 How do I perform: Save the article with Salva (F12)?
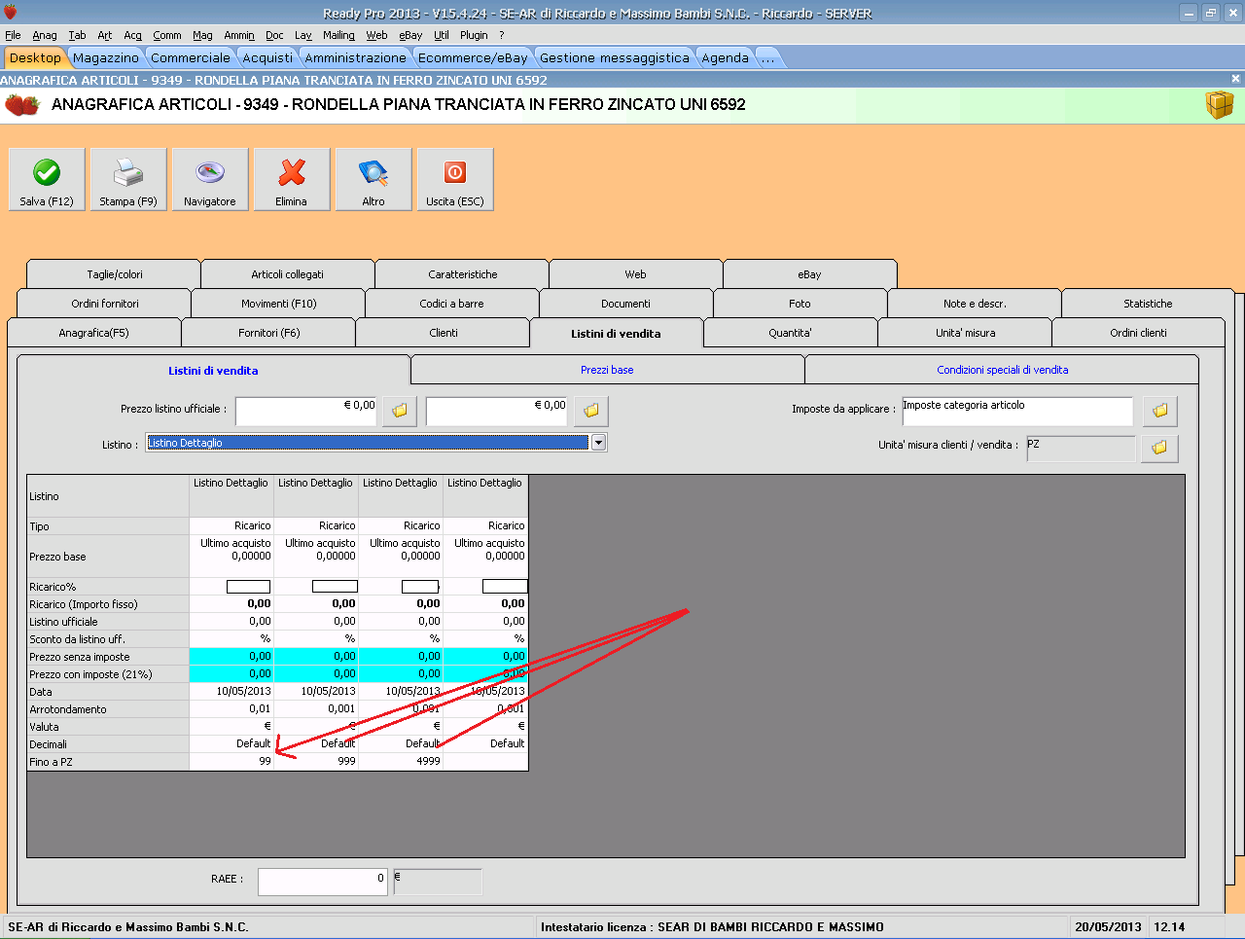pos(47,179)
